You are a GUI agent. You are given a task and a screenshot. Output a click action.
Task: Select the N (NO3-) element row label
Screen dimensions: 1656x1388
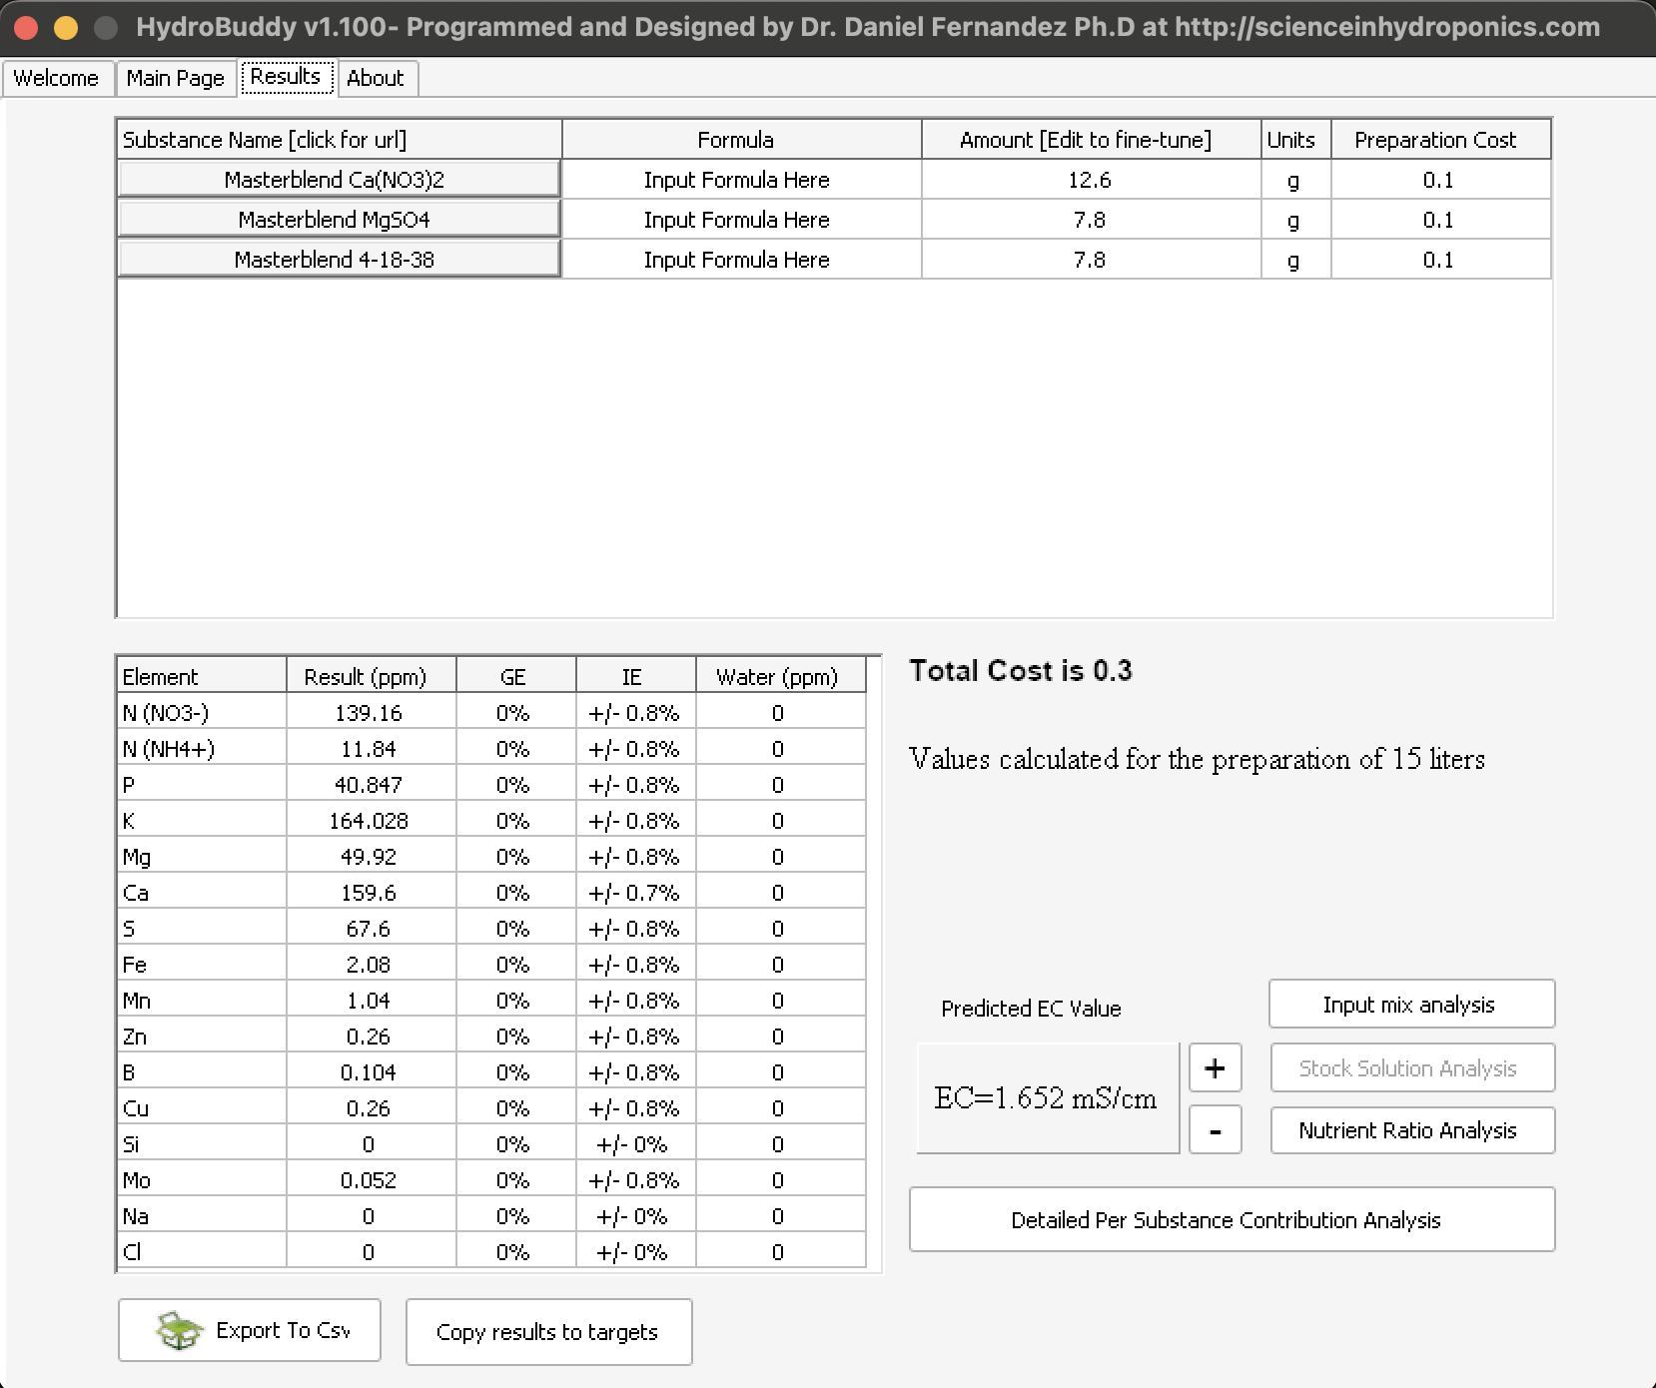202,713
